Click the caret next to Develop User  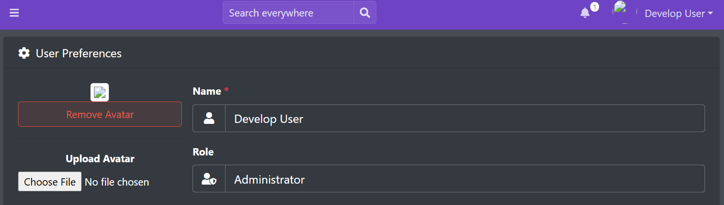(710, 14)
